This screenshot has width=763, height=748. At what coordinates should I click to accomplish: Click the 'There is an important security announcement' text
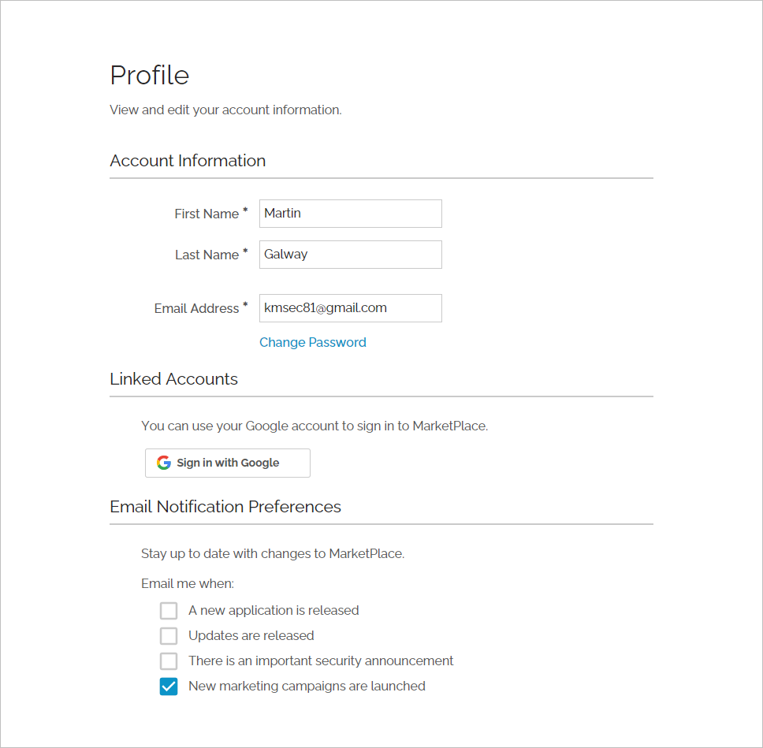coord(321,661)
